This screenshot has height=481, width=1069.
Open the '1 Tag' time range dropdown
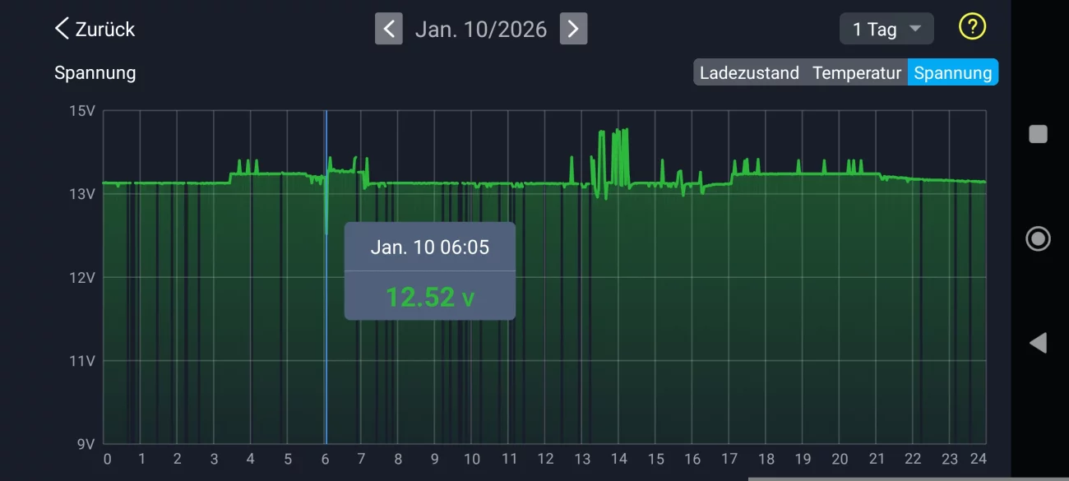(x=886, y=29)
